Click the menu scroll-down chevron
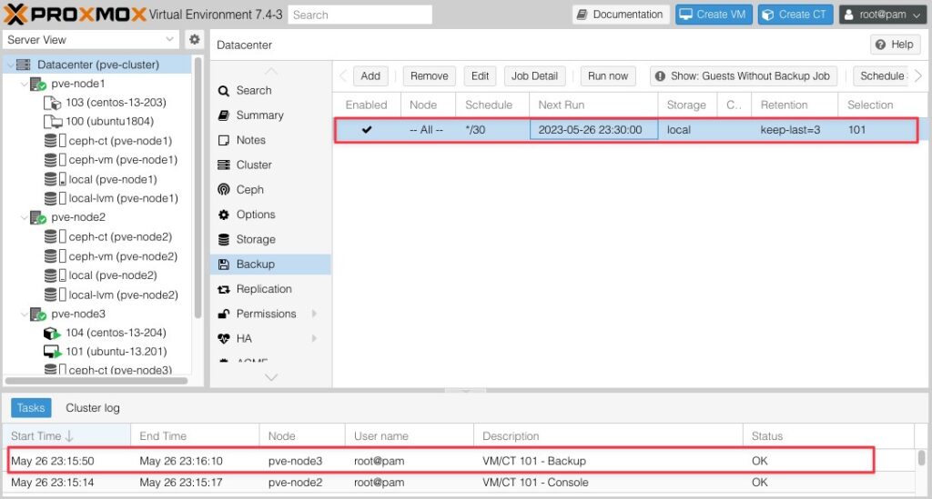Screen dimensions: 932x499 pos(271,377)
